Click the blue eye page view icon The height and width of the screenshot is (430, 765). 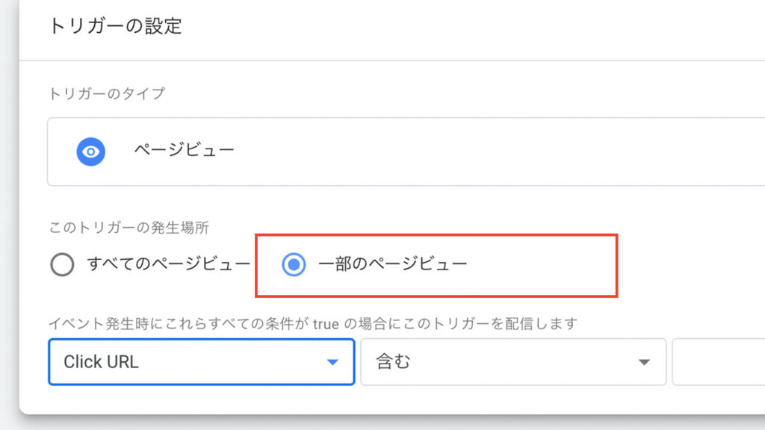click(90, 152)
